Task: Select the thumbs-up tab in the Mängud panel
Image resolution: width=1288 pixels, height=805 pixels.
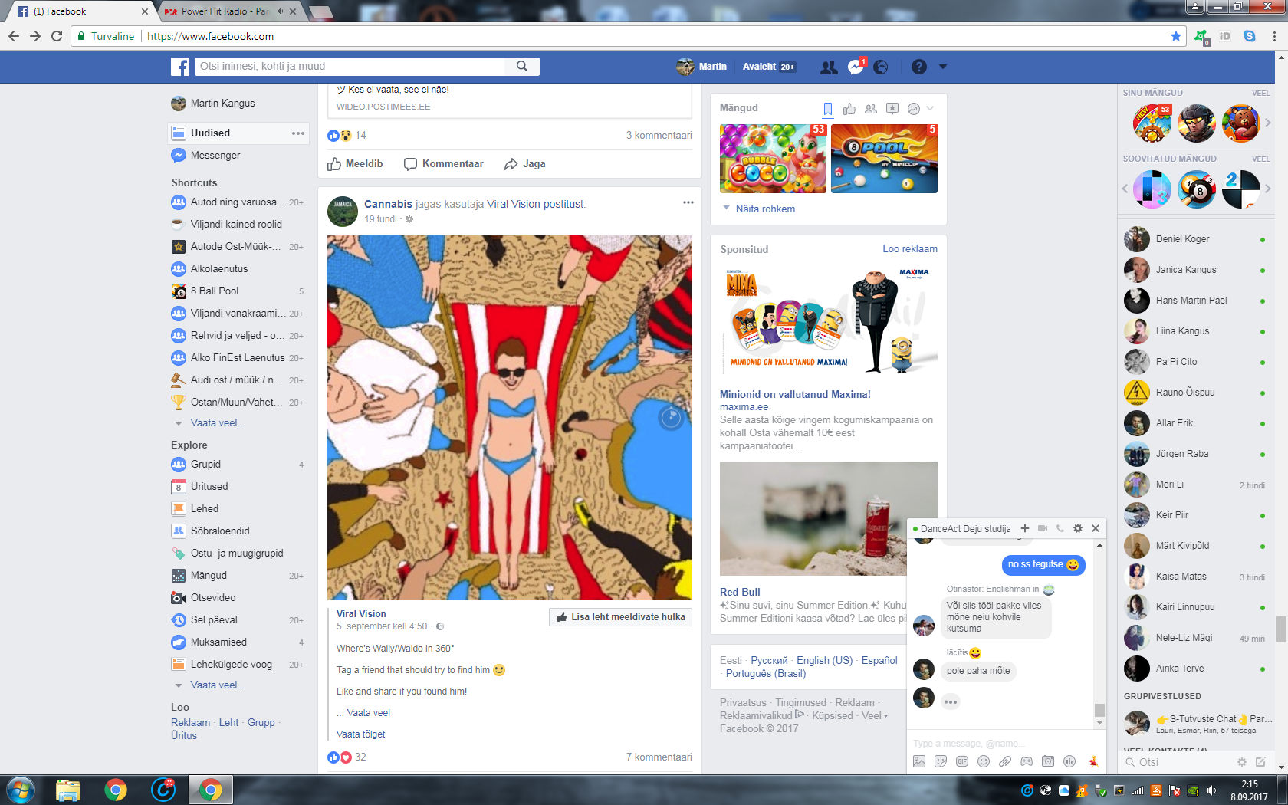Action: point(849,109)
